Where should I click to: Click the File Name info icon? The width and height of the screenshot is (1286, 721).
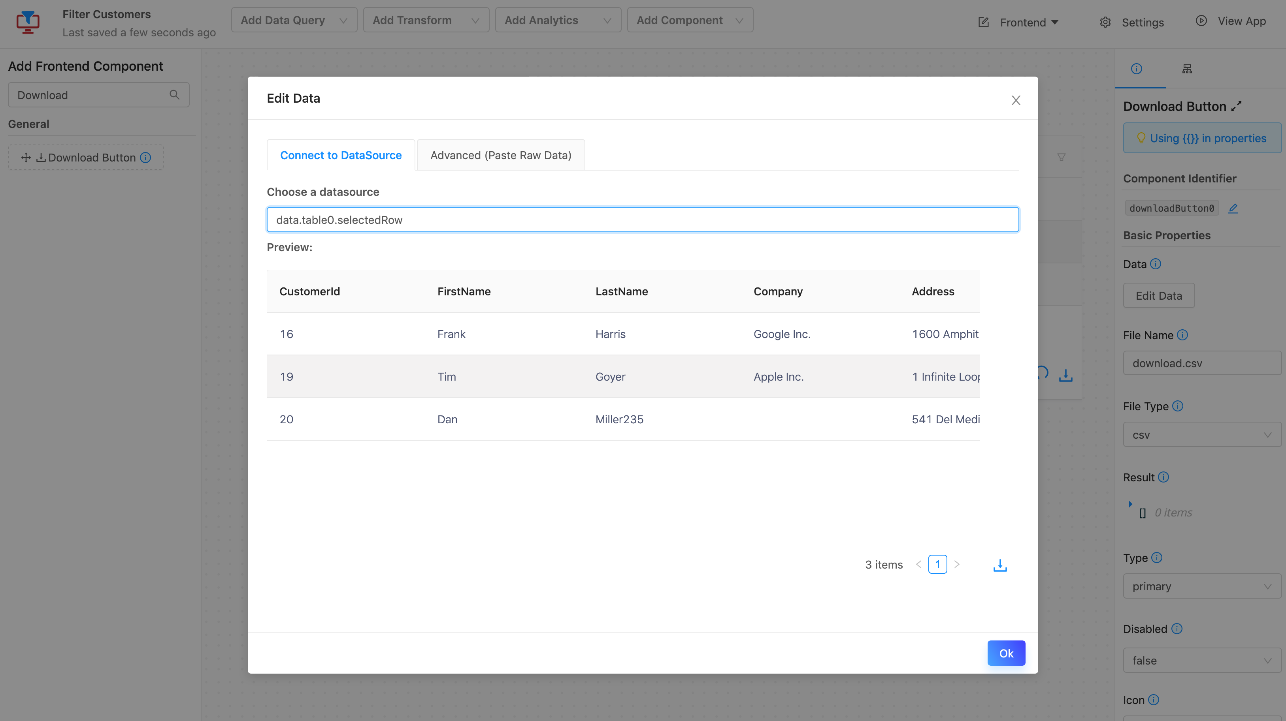click(1182, 335)
